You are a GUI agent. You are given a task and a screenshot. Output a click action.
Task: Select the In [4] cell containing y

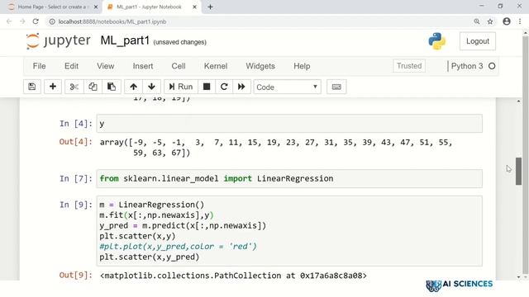(289, 124)
